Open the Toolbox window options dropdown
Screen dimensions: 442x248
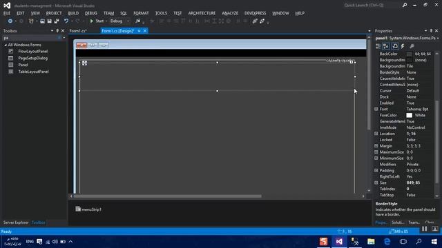[52, 30]
